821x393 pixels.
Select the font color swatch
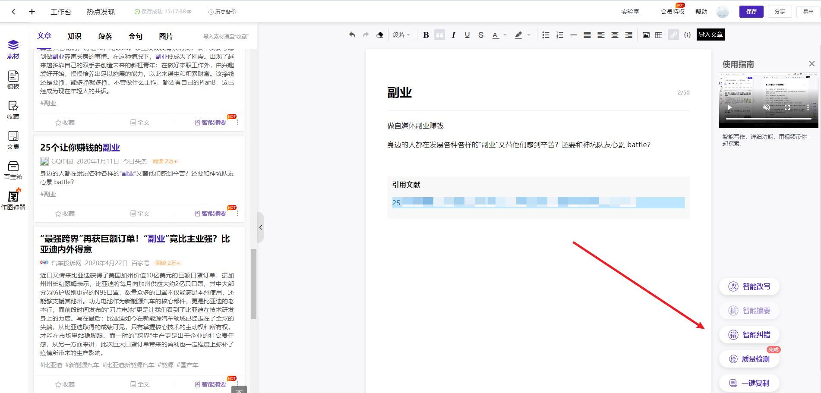click(x=496, y=35)
